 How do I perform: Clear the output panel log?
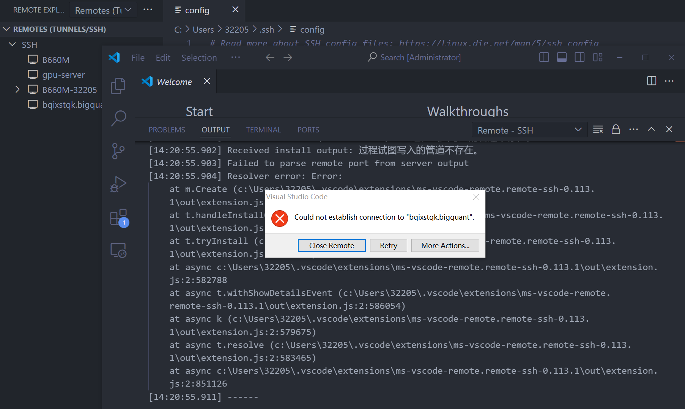click(x=598, y=130)
